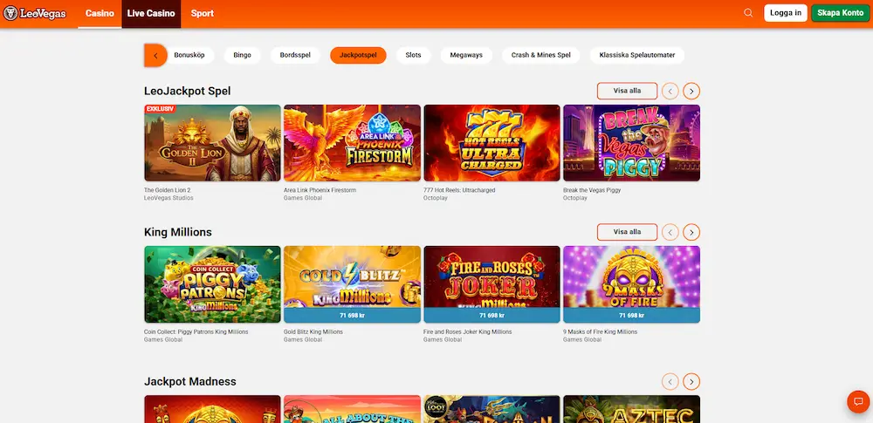Click 'The Golden Lion 2' title text
The height and width of the screenshot is (423, 873).
[167, 190]
